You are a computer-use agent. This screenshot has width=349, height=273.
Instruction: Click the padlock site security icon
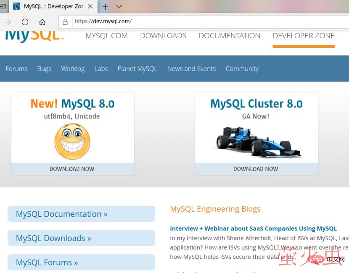(65, 21)
